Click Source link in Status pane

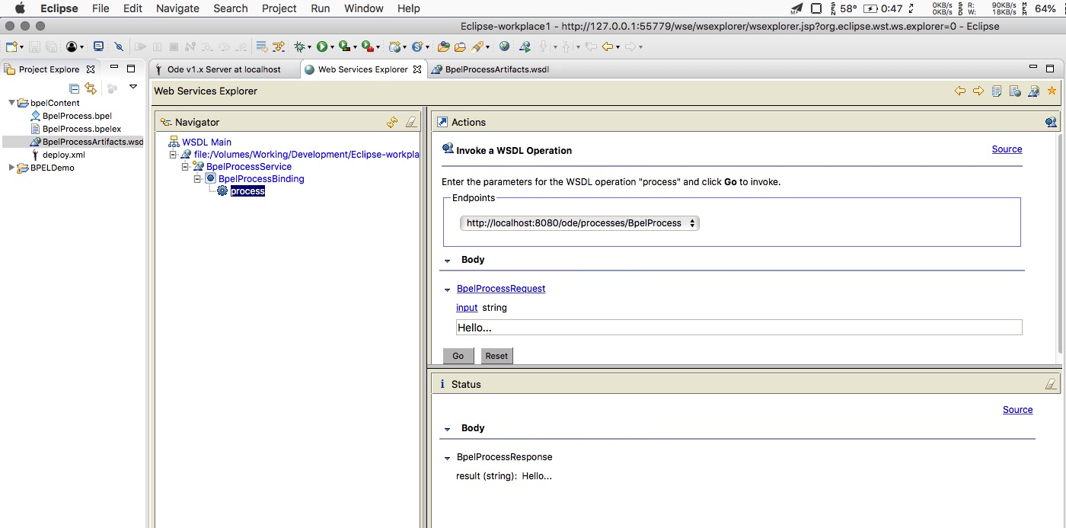(1017, 410)
